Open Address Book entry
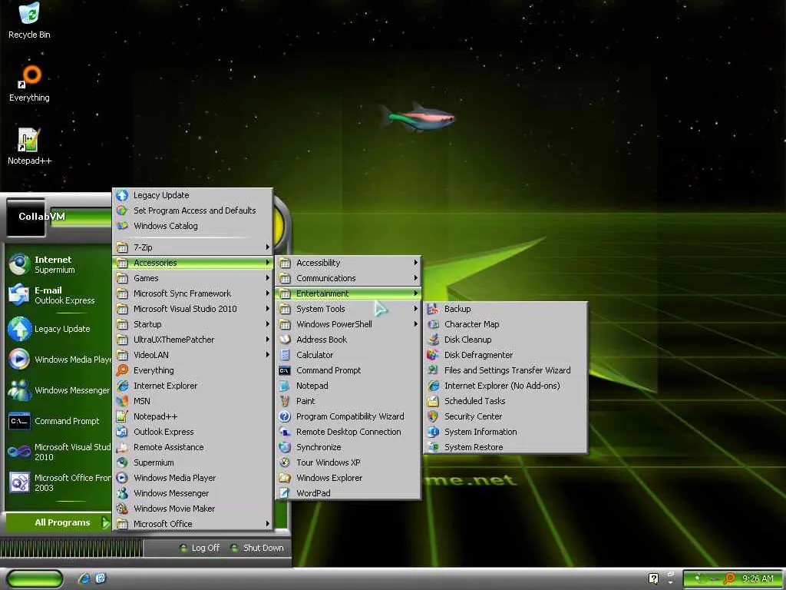 pyautogui.click(x=348, y=340)
